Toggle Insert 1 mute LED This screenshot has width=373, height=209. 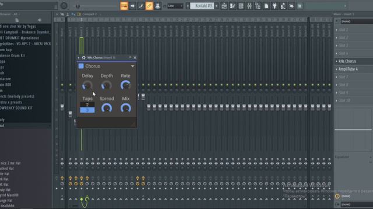(70, 85)
